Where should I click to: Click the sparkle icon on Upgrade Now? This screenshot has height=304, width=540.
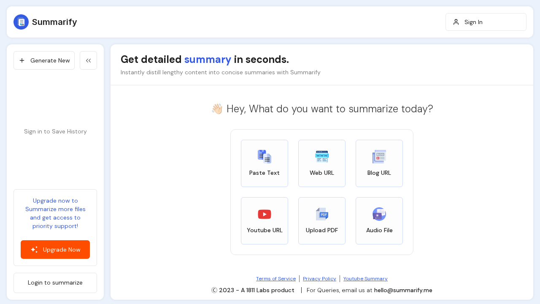34,250
